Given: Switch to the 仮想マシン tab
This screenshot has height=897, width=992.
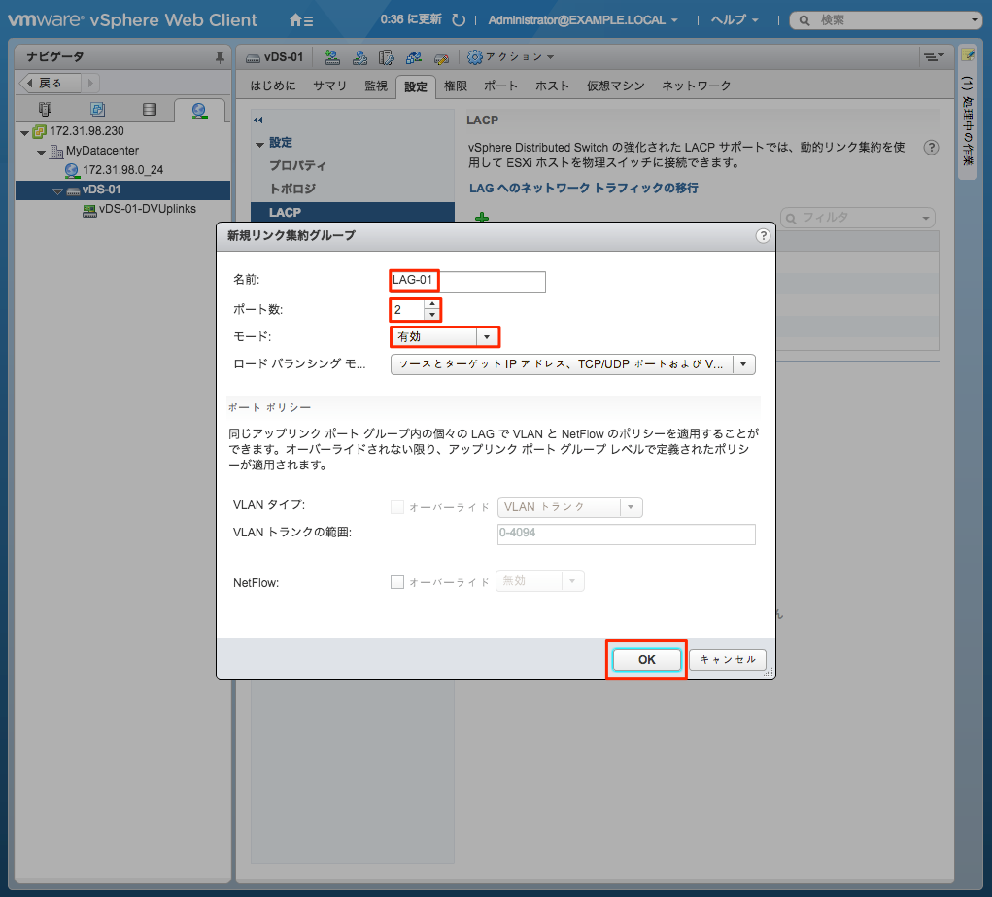Looking at the screenshot, I should tap(616, 86).
